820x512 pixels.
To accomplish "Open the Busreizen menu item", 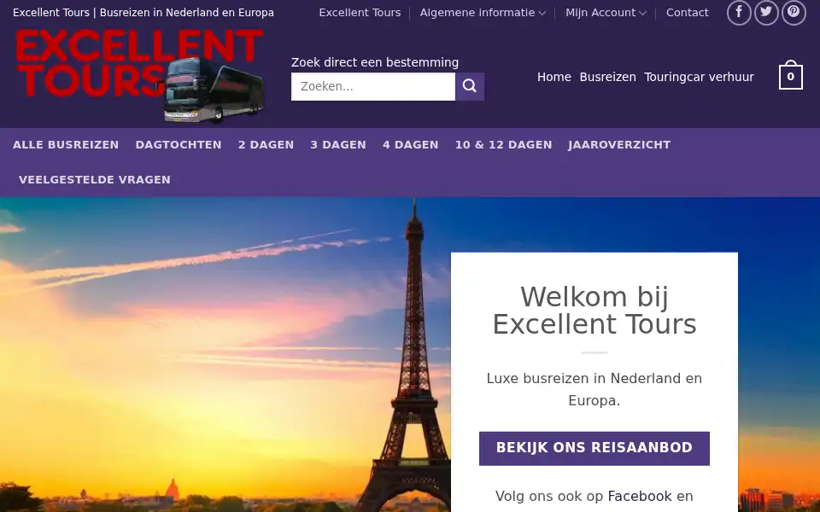I will [x=607, y=77].
